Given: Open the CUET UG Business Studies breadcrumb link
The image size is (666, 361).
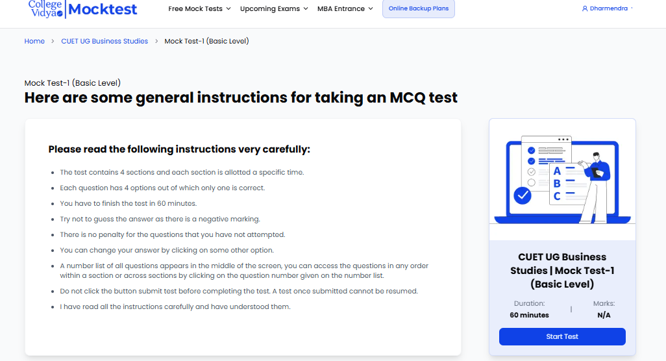Looking at the screenshot, I should (105, 42).
